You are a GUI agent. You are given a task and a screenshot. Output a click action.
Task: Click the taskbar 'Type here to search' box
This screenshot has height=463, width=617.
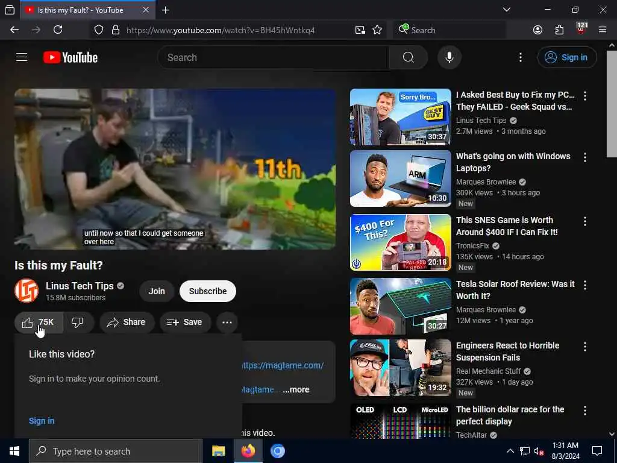click(x=115, y=451)
